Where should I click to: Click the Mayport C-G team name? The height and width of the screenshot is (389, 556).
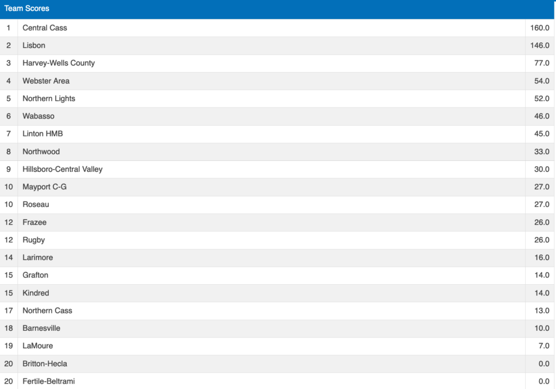click(45, 187)
